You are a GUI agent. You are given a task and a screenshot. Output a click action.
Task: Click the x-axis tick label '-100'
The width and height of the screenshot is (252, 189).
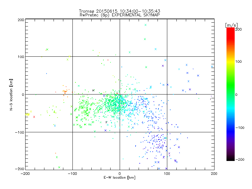pos(72,174)
